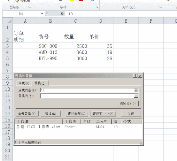Sort results by 公式 column header
The width and height of the screenshot is (177, 161).
pos(132,121)
